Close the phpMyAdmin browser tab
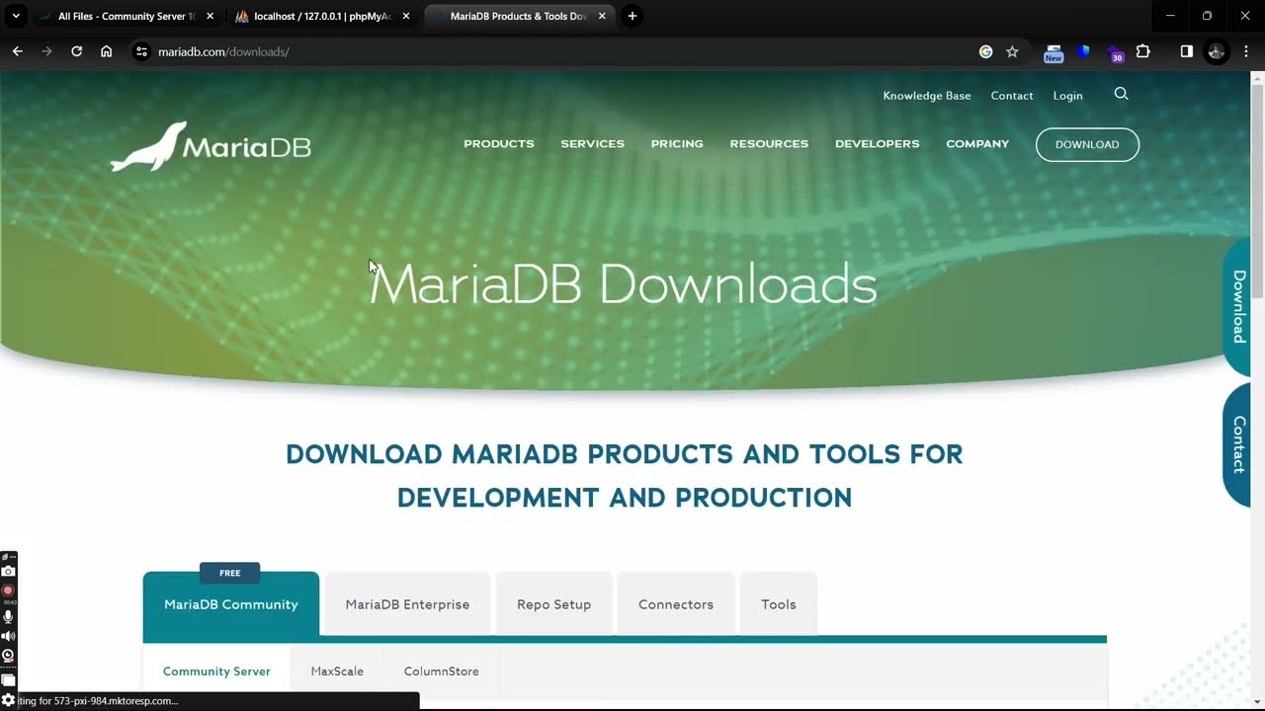This screenshot has height=711, width=1265. 405,16
